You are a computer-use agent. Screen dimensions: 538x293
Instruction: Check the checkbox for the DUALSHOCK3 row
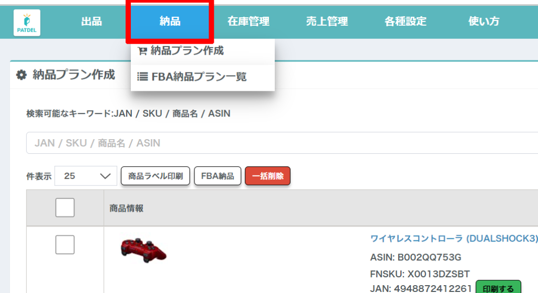click(65, 245)
